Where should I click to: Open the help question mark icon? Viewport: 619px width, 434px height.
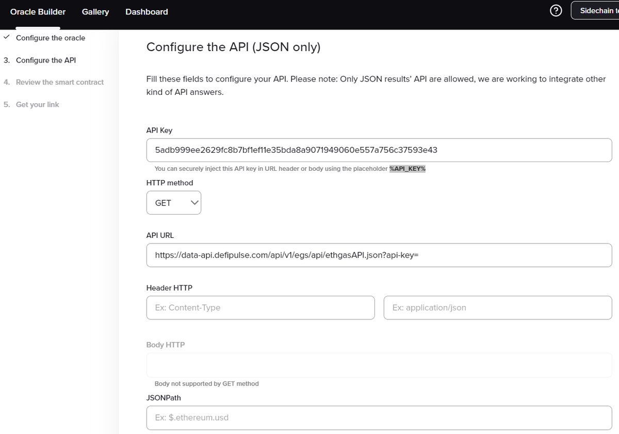556,11
